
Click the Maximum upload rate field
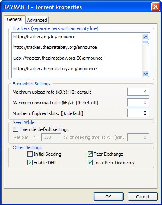coord(138,92)
